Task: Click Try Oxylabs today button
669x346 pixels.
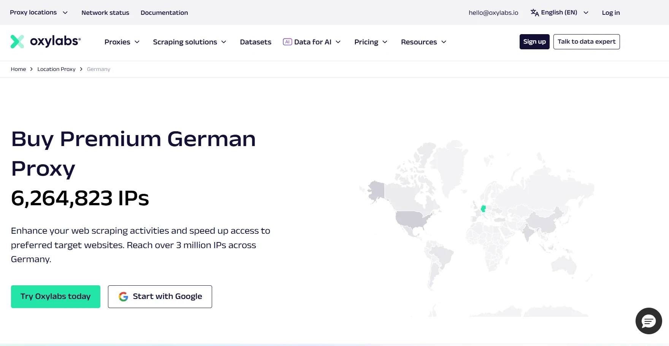Action: (55, 297)
